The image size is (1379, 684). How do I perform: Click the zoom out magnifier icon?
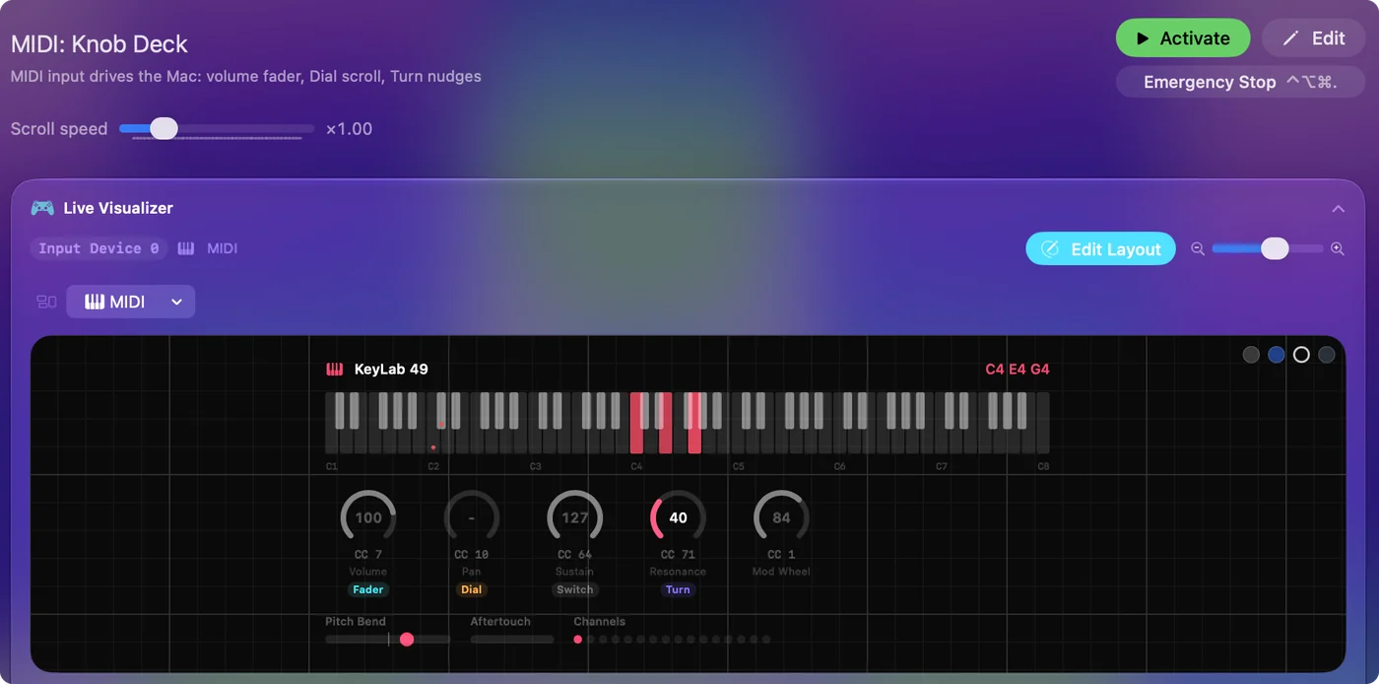point(1198,249)
